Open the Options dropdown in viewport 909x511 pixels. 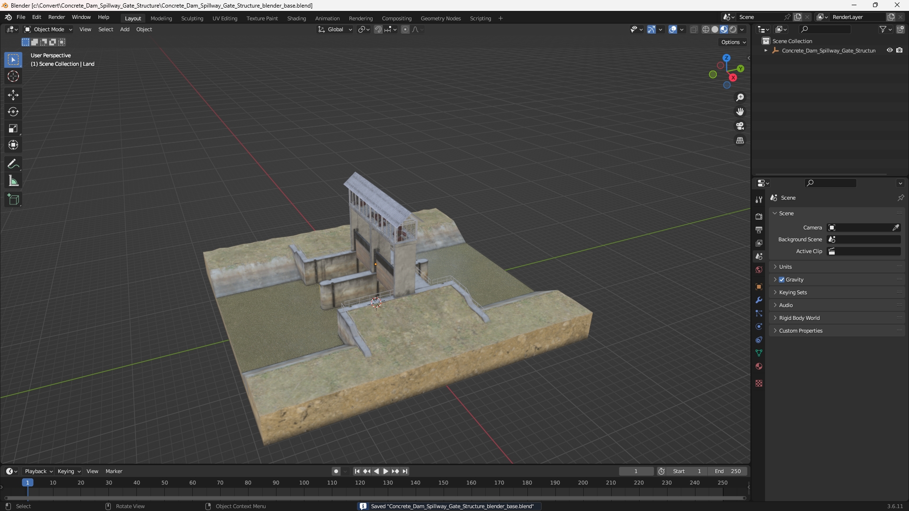click(x=733, y=42)
